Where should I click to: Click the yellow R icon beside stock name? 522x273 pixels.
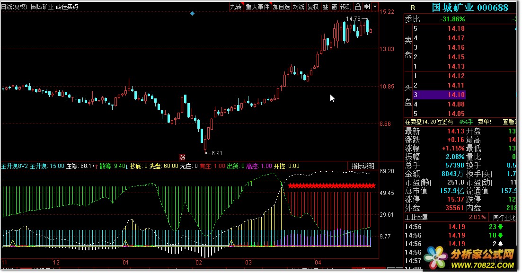(413, 8)
